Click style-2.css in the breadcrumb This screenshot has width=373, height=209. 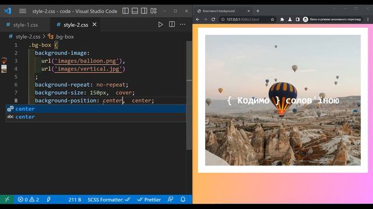tap(28, 37)
